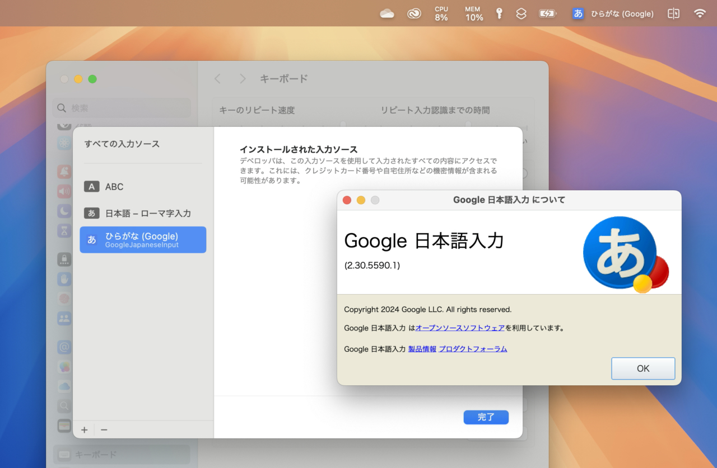Click the battery charging status icon

(547, 13)
